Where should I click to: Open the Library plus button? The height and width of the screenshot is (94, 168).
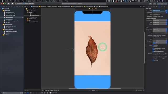click(150, 4)
